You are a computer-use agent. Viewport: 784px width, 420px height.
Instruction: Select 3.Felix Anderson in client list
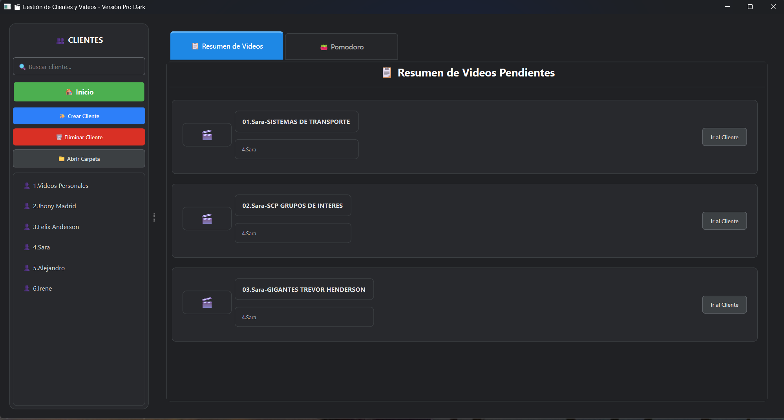click(x=56, y=227)
